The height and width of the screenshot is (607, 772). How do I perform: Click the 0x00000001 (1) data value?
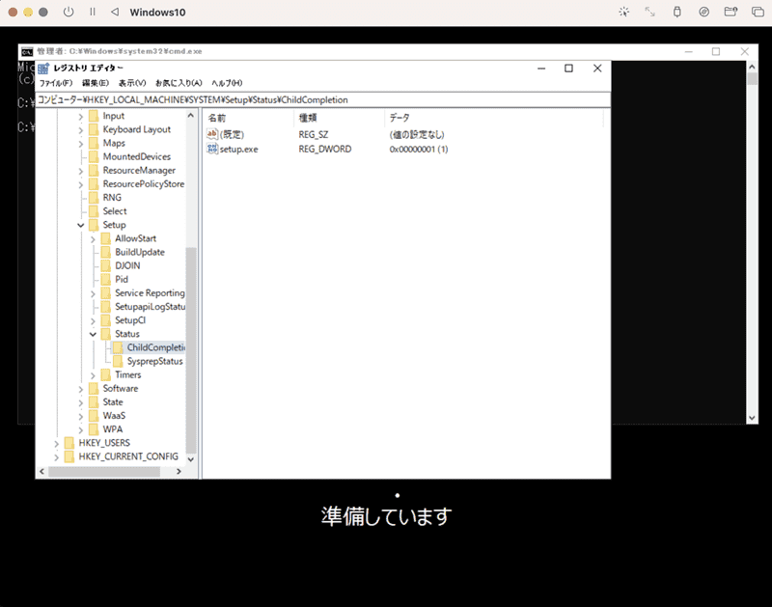click(x=419, y=149)
